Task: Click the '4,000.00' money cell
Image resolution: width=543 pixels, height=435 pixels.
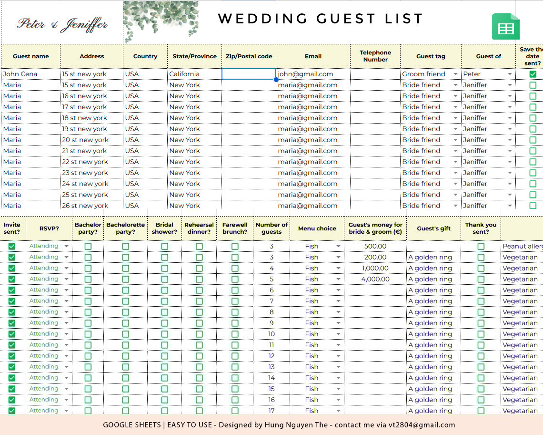Action: tap(375, 279)
